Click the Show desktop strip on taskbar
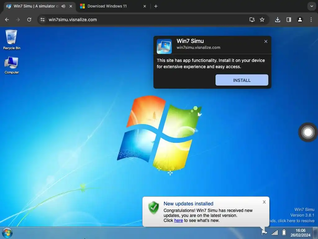Image resolution: width=318 pixels, height=239 pixels. tap(315, 233)
